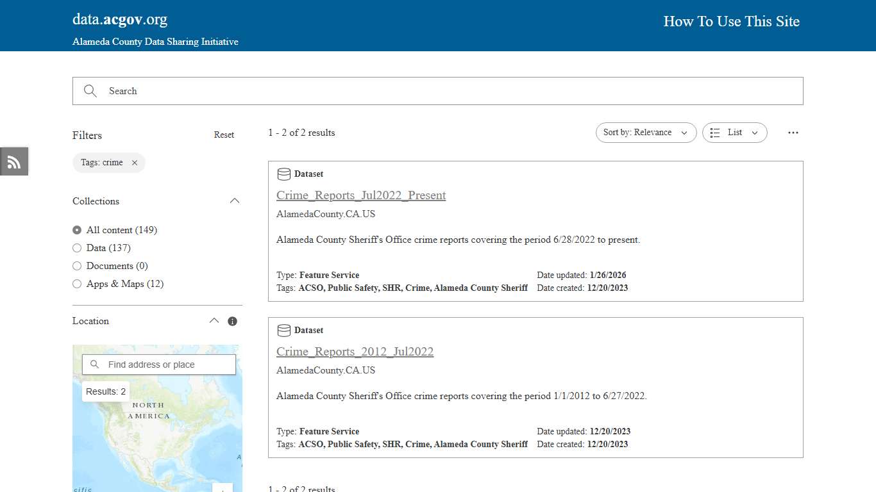Click the Dataset database icon for Crime_Reports_2012_Jul2022
The height and width of the screenshot is (492, 876).
click(x=283, y=330)
